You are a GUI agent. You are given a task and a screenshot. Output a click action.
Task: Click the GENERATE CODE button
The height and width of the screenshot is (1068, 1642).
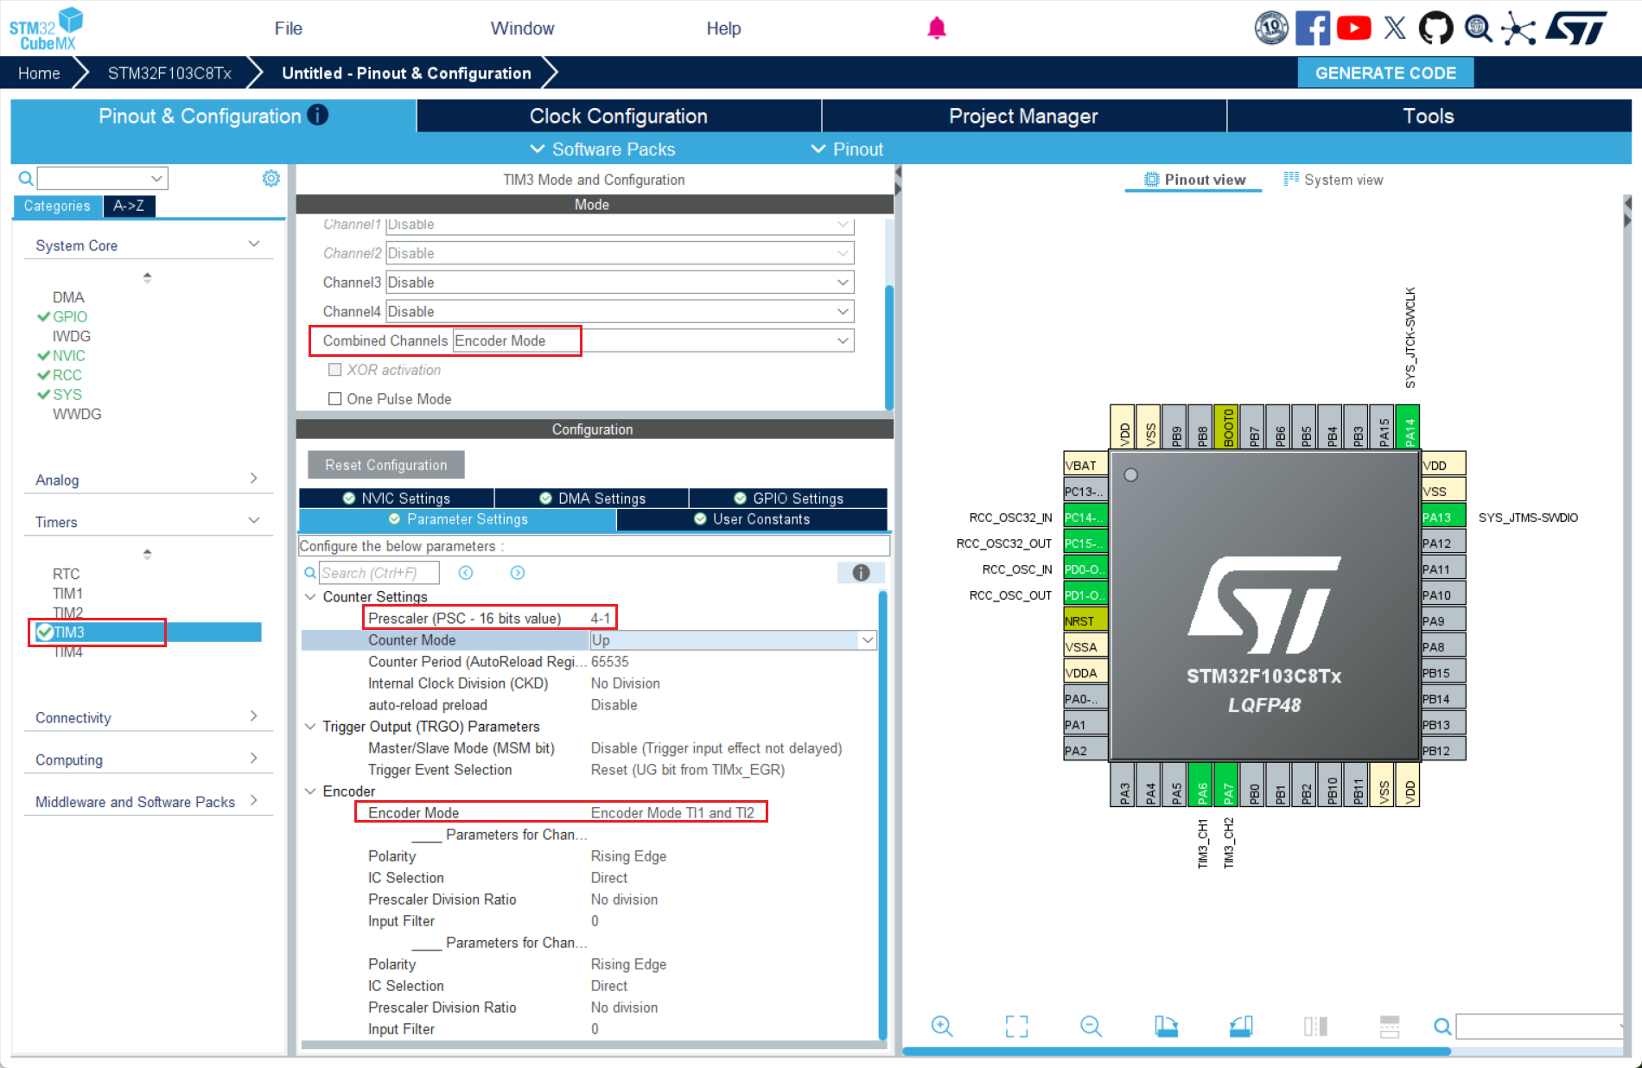coord(1385,73)
